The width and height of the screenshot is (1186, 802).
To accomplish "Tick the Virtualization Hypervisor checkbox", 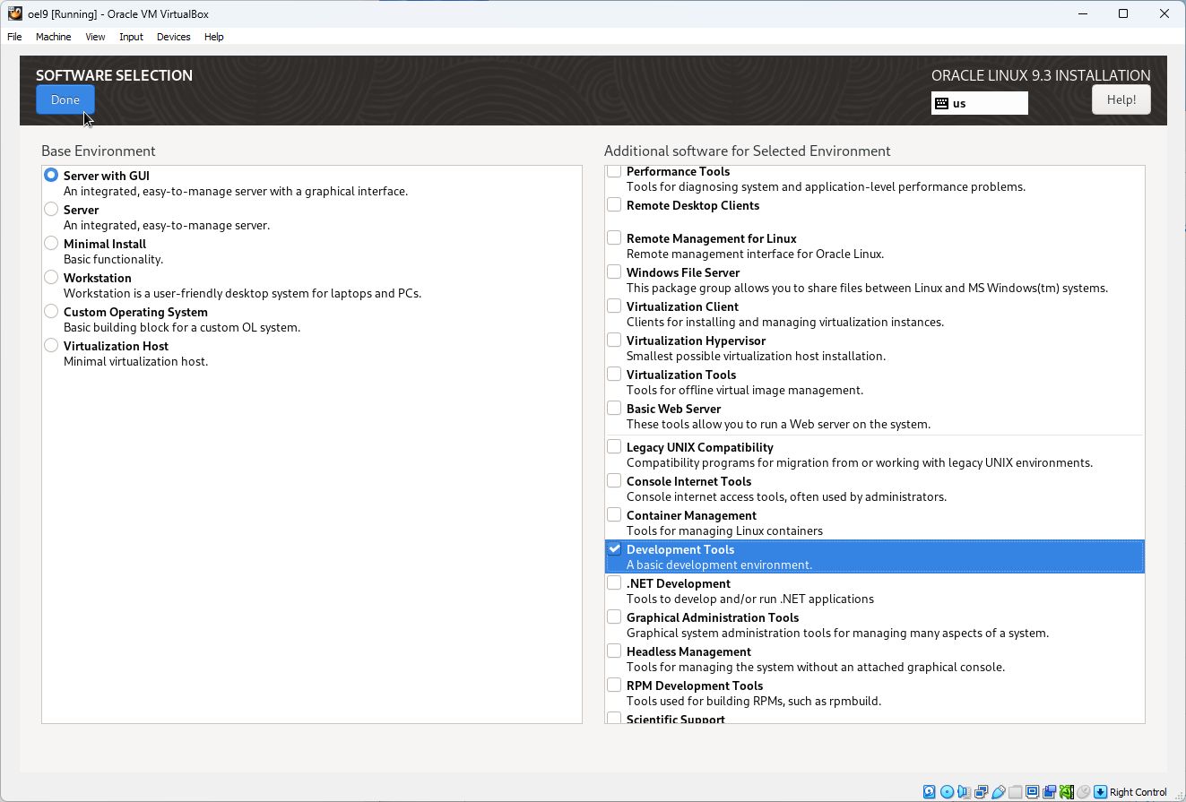I will tap(614, 340).
